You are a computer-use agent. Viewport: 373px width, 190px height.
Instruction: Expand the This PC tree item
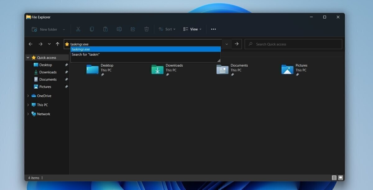click(28, 105)
